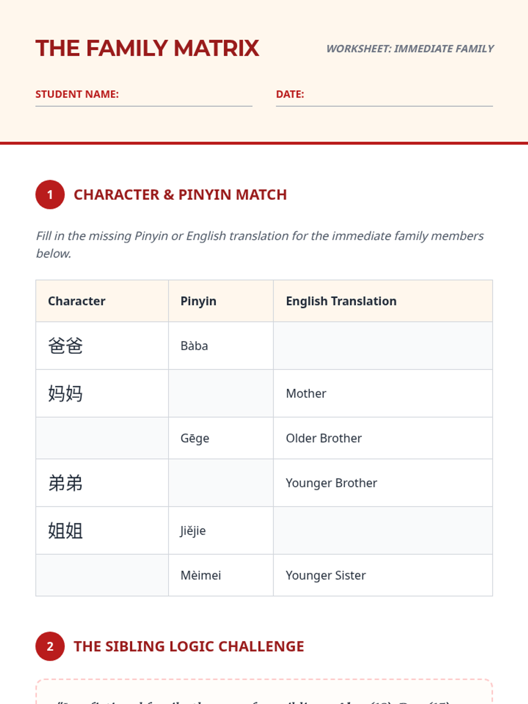Image resolution: width=528 pixels, height=704 pixels.
Task: Click the section 1 number badge
Action: pos(50,194)
